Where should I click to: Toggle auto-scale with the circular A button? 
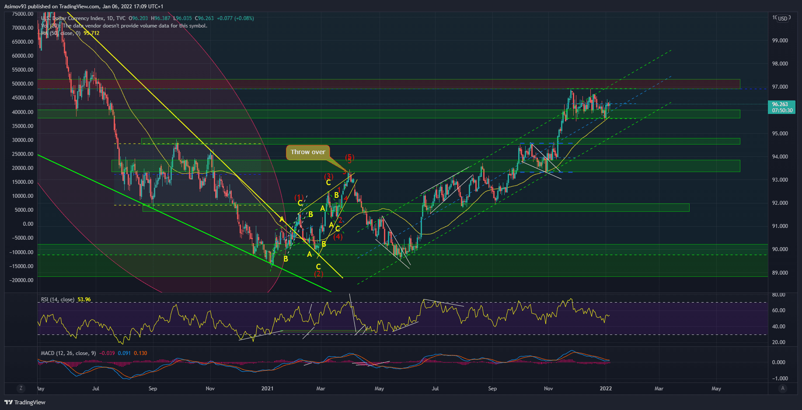tap(783, 388)
